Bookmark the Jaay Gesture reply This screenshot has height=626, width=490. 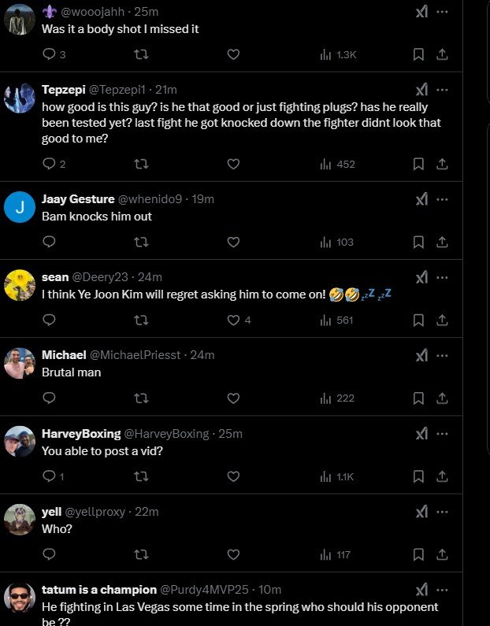tap(419, 242)
